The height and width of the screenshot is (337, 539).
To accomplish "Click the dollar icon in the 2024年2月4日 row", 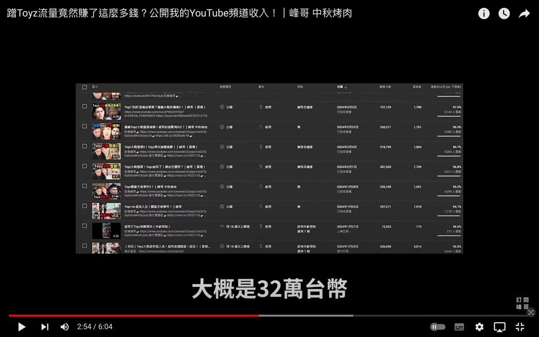I will pyautogui.click(x=261, y=146).
